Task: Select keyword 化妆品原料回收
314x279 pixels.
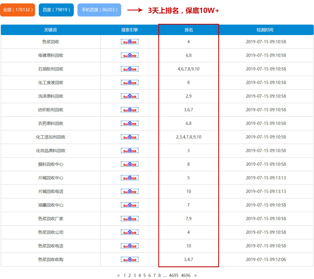Action: [x=51, y=150]
